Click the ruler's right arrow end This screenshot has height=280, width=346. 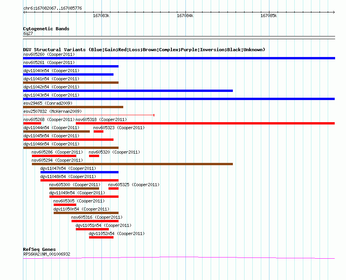pyautogui.click(x=334, y=12)
